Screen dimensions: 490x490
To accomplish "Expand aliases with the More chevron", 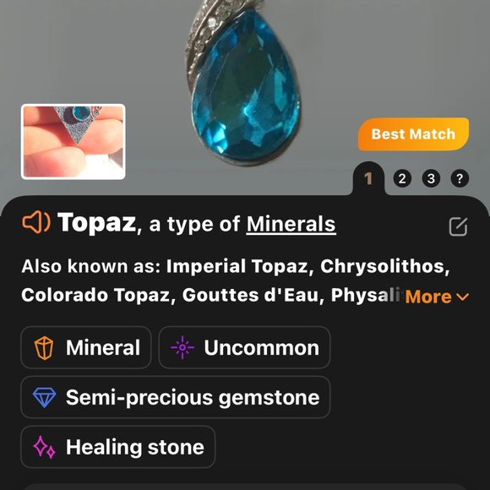I will click(462, 297).
